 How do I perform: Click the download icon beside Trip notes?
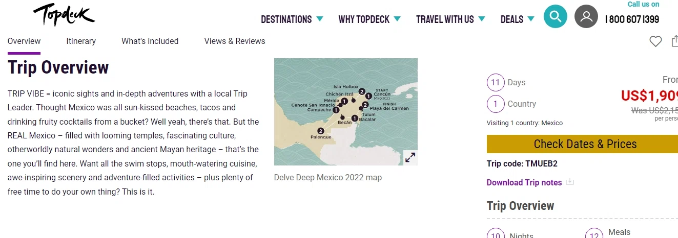tap(570, 182)
